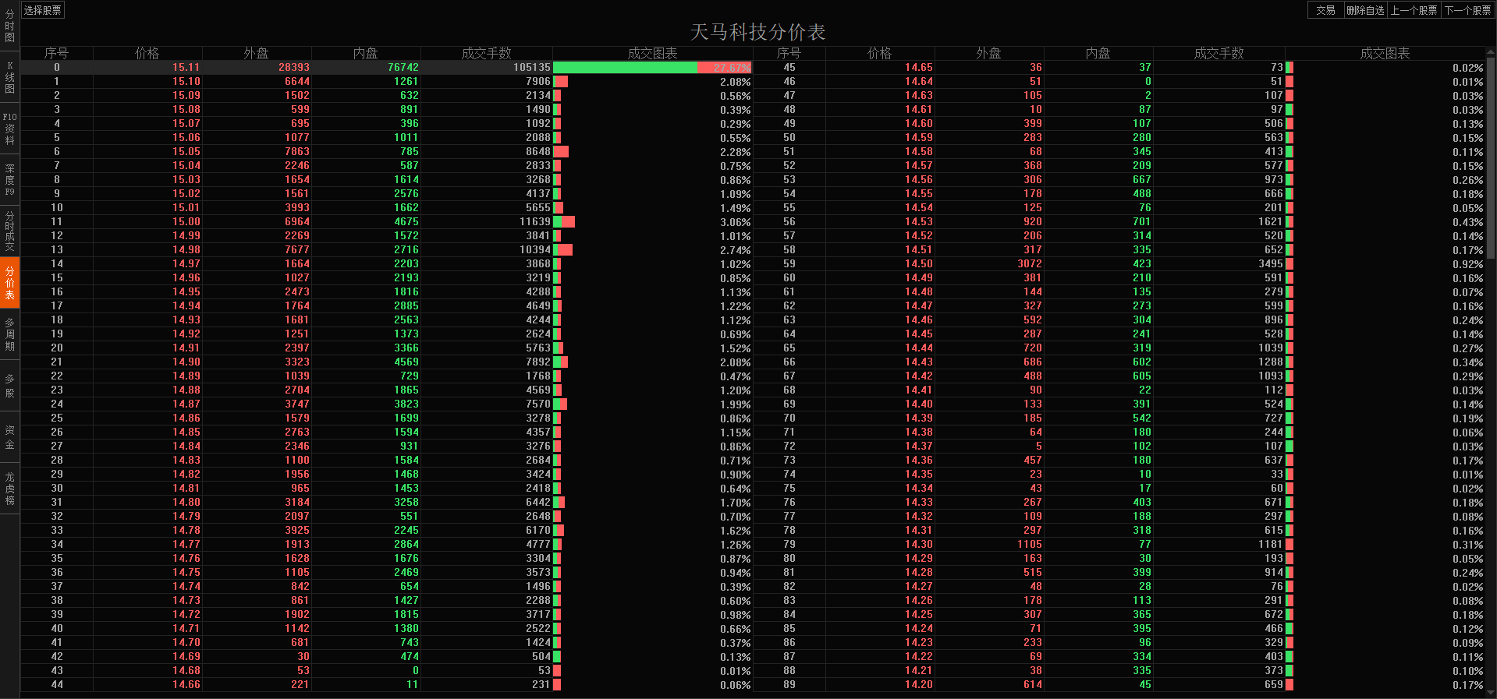Go to 下一个股票
This screenshot has width=1497, height=699.
tap(1467, 10)
